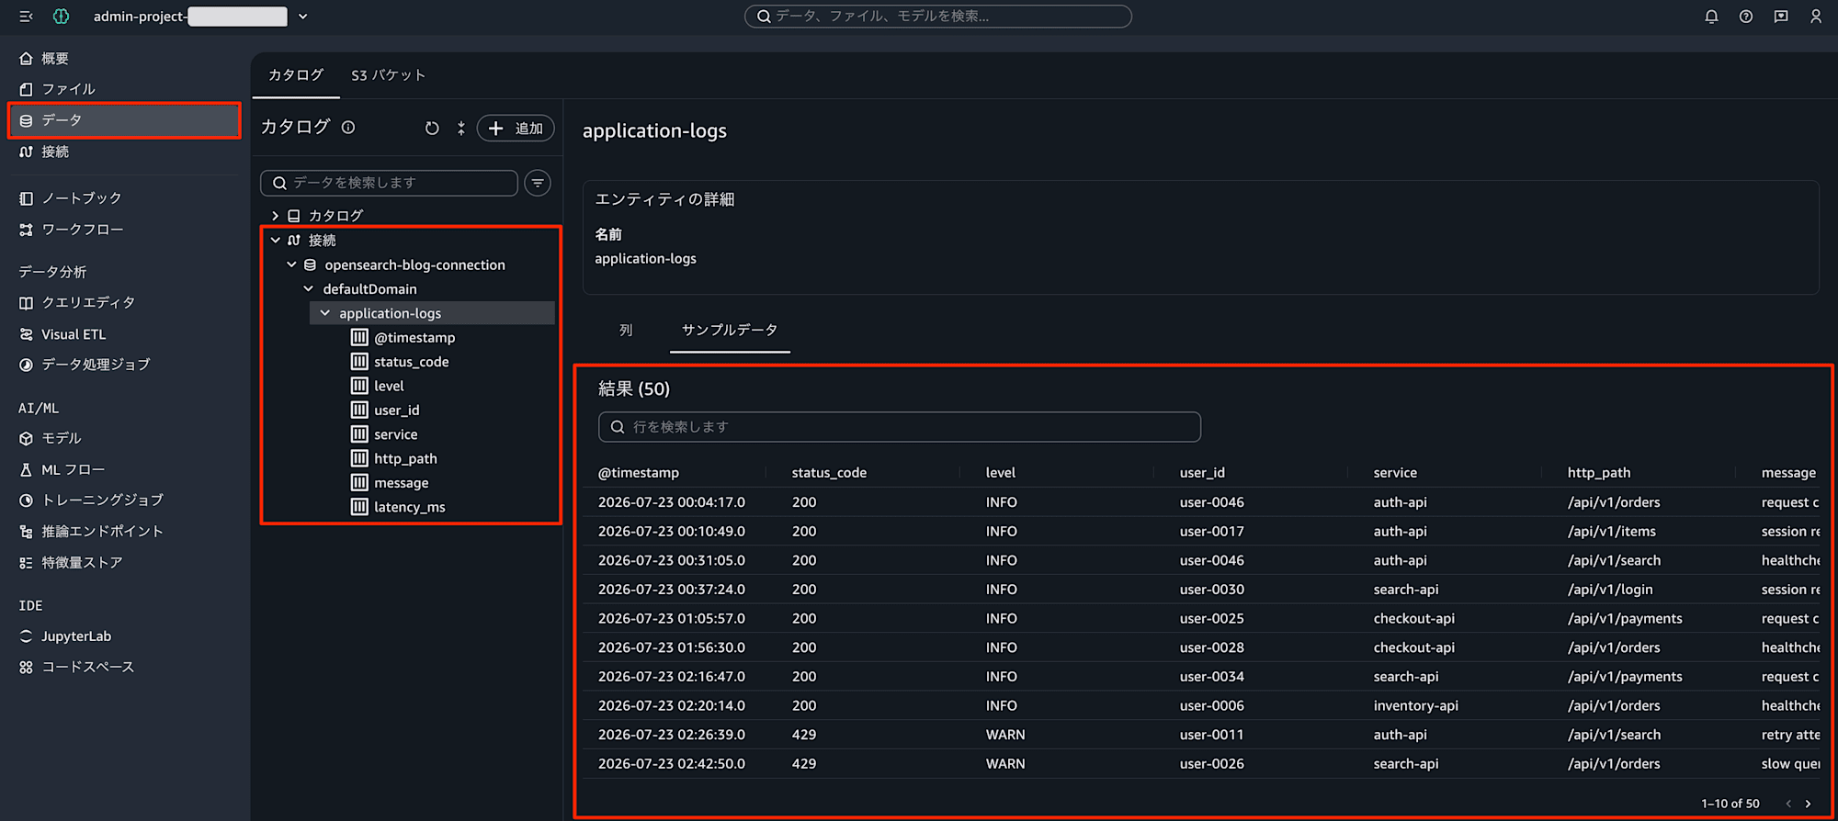Switch to the サンプルデータ tab
This screenshot has width=1838, height=821.
click(x=730, y=331)
